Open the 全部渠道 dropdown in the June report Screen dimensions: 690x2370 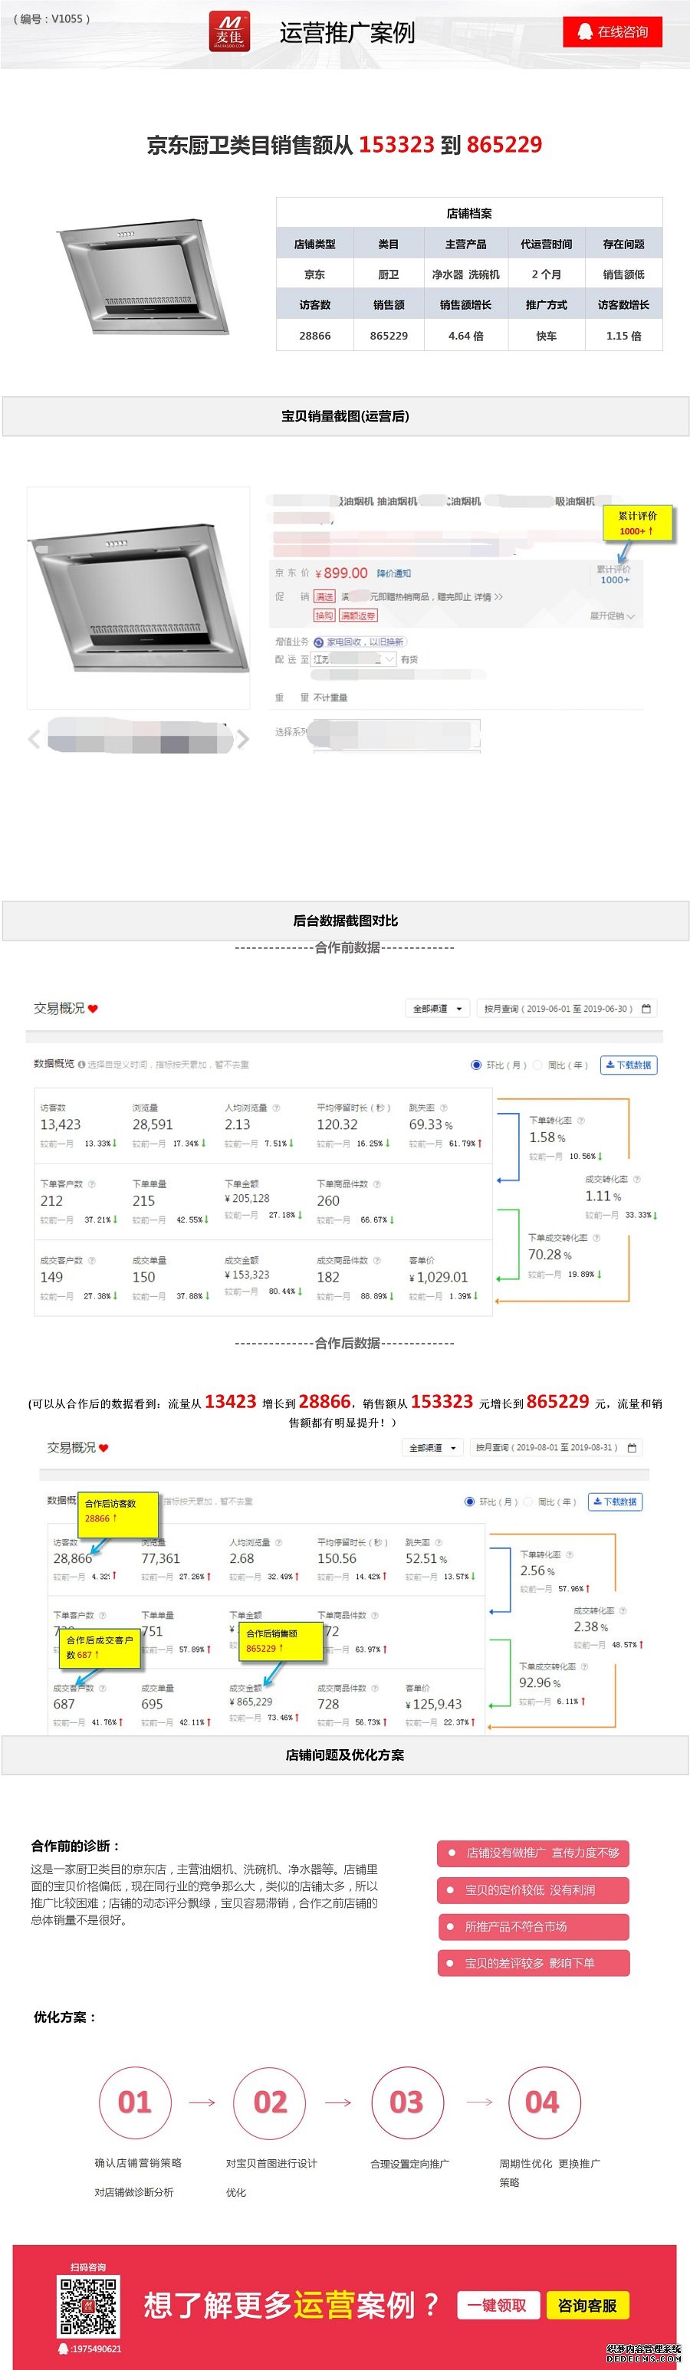click(x=438, y=1009)
